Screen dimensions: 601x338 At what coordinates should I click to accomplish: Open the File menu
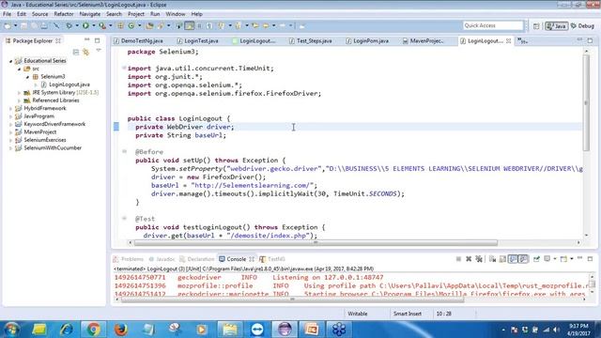(x=7, y=14)
